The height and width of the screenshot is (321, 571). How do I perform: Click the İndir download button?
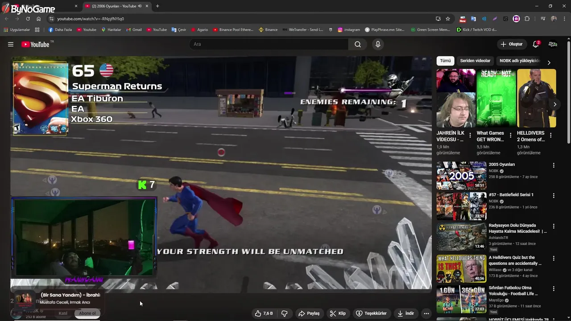point(406,313)
